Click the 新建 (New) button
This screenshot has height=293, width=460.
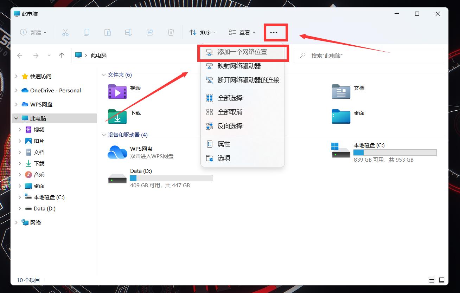click(x=33, y=32)
